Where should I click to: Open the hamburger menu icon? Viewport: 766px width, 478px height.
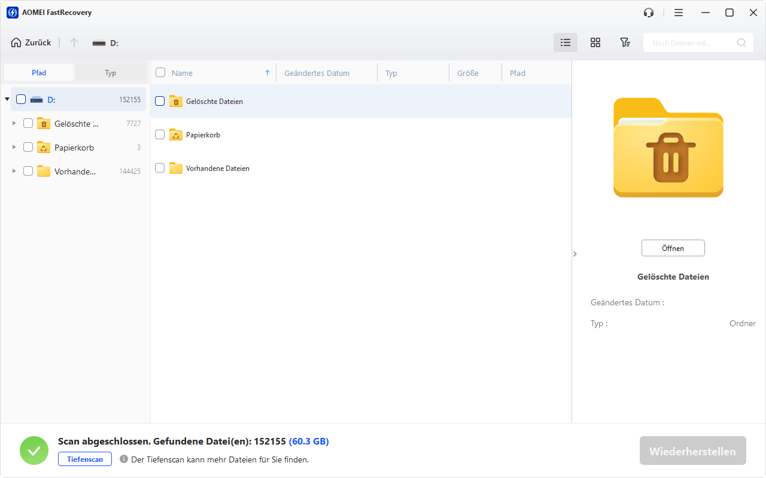pos(678,13)
